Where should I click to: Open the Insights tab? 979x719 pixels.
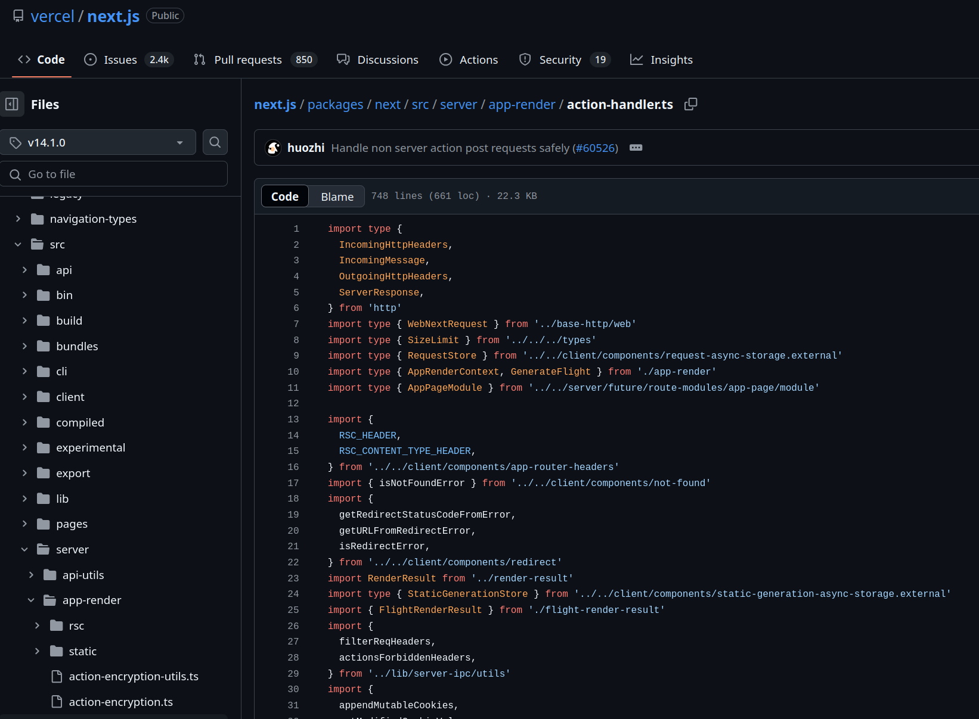(662, 60)
